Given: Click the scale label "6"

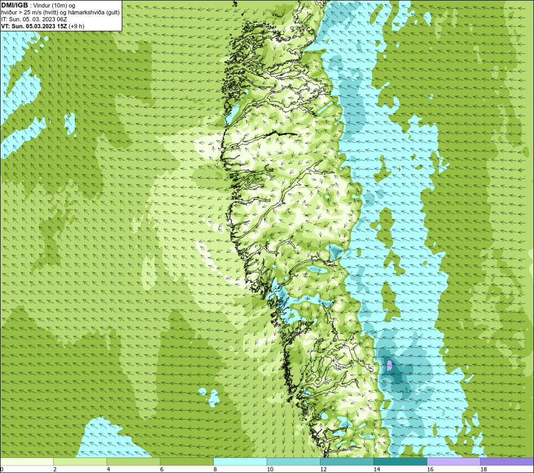Looking at the screenshot, I should [x=162, y=469].
